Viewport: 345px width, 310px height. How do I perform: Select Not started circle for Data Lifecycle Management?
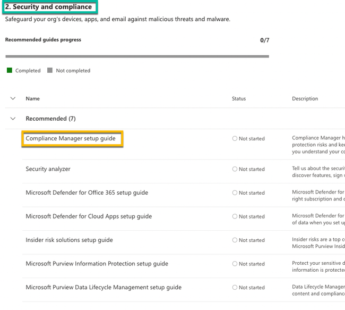pos(235,287)
